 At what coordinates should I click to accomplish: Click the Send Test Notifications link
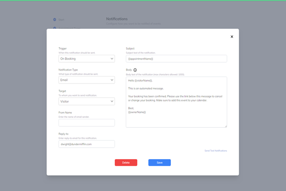[x=215, y=151]
